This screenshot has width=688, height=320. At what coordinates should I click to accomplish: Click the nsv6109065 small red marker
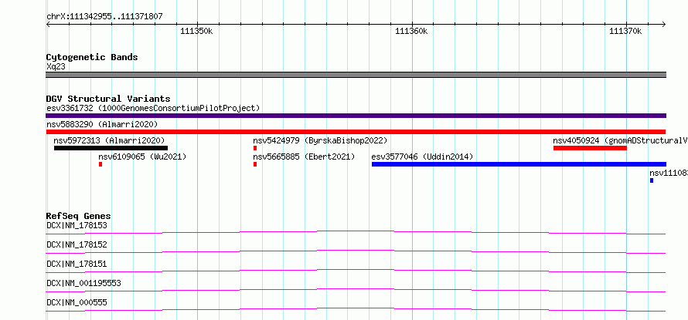coord(100,164)
